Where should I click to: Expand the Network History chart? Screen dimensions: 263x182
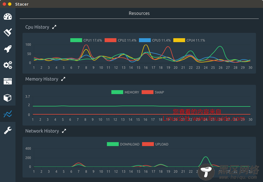(64, 131)
